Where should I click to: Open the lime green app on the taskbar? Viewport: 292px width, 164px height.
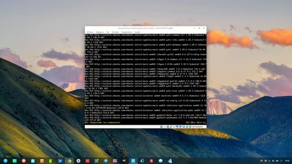51,161
